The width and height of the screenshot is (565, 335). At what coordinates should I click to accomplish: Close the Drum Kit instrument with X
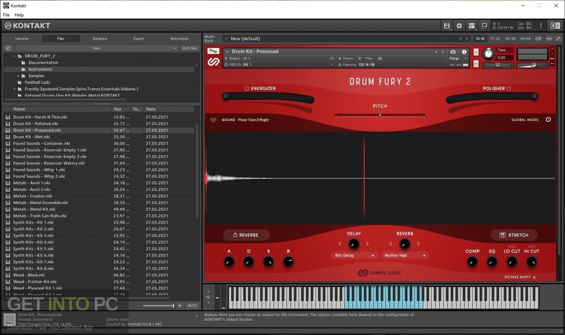[x=552, y=48]
